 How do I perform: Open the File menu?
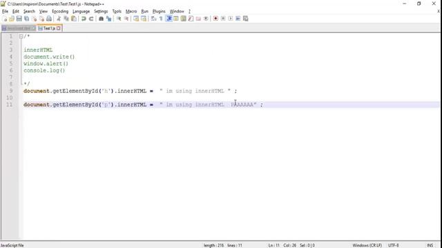tap(5, 11)
